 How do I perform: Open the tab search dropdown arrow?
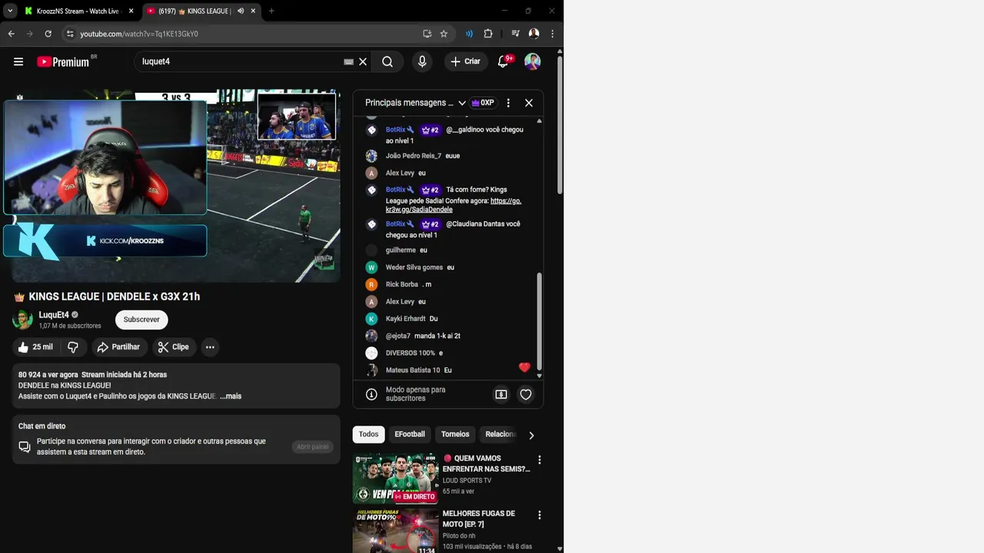tap(10, 12)
